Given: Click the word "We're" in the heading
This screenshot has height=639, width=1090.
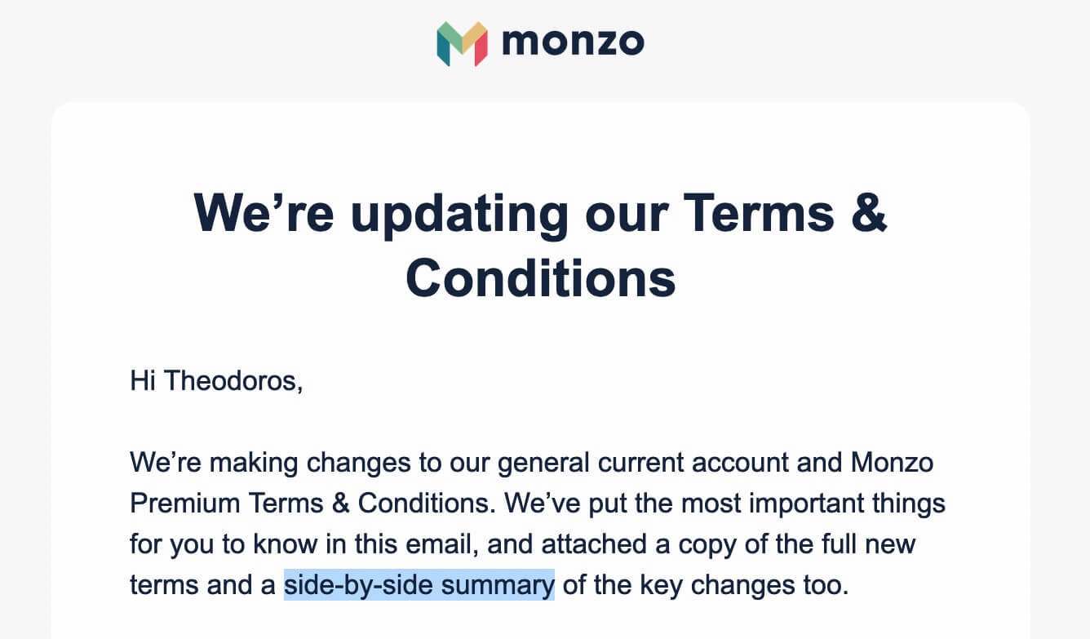Looking at the screenshot, I should click(266, 212).
